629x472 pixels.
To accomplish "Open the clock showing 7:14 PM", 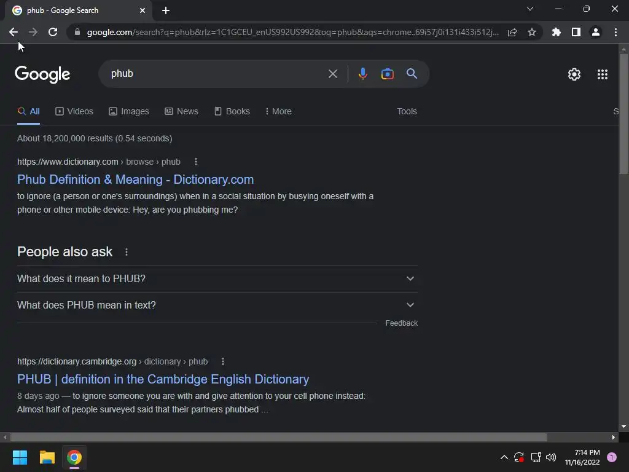I will 582,457.
